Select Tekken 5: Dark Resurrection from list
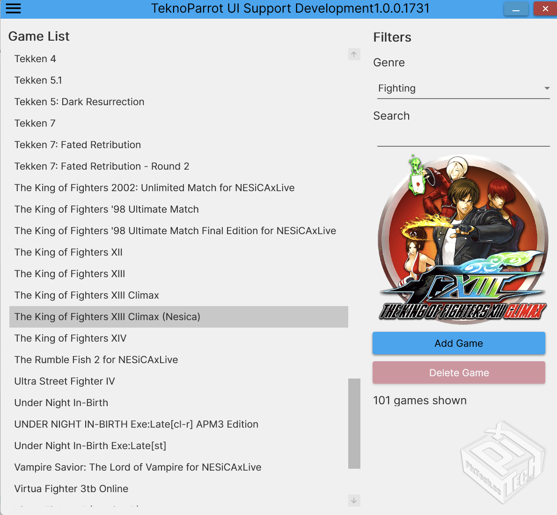Viewport: 557px width, 515px height. (79, 102)
